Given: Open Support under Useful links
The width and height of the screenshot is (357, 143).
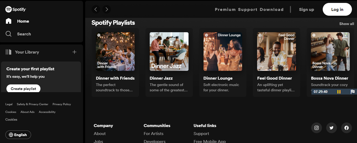Looking at the screenshot, I should click(x=201, y=134).
